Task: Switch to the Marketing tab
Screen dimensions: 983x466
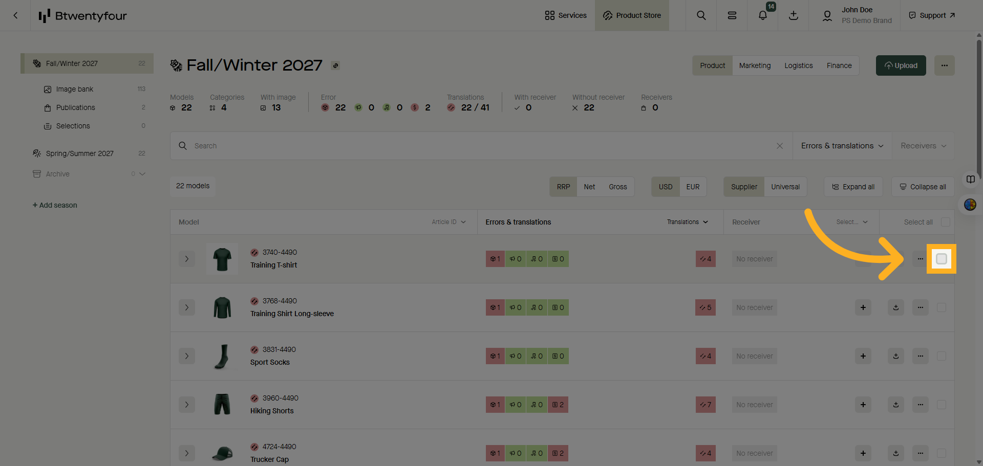Action: [755, 65]
